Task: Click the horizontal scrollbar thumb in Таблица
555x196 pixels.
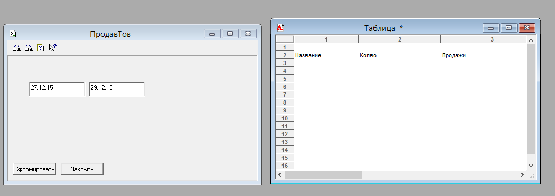Action: pos(324,174)
